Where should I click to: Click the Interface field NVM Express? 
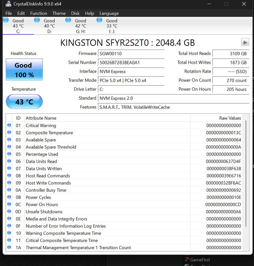coord(131,71)
